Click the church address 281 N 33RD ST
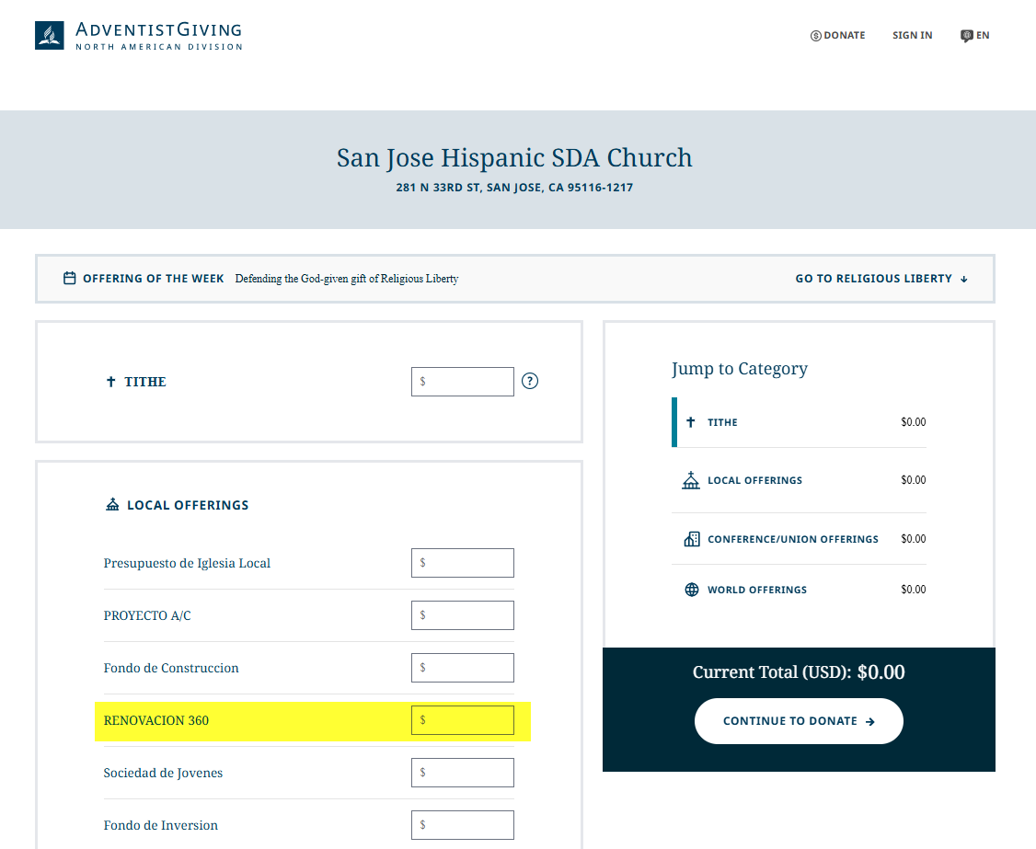 (514, 188)
